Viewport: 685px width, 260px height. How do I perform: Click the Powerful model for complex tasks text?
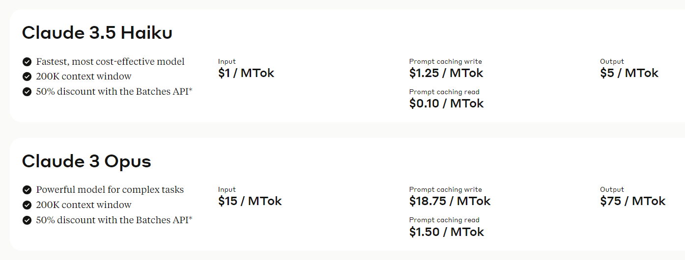click(x=110, y=190)
